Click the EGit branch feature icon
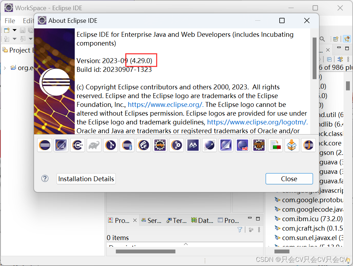 [111, 145]
